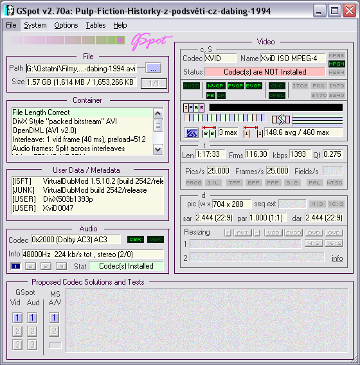Click the QPEL indicator
The height and width of the screenshot is (365, 360).
pos(276,95)
